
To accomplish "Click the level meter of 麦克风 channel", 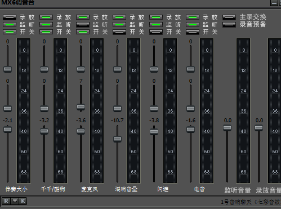I will [97, 110].
